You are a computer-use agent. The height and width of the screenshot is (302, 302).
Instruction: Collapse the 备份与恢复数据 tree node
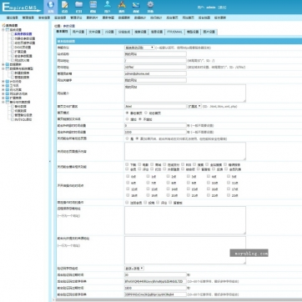(3, 102)
